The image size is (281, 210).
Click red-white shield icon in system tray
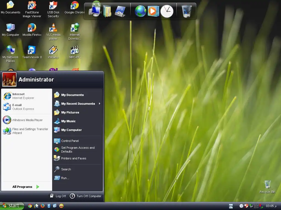click(x=246, y=206)
